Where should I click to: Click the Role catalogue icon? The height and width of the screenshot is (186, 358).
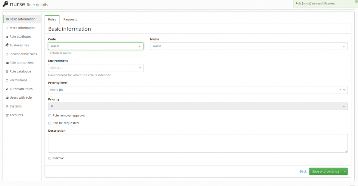pos(7,72)
